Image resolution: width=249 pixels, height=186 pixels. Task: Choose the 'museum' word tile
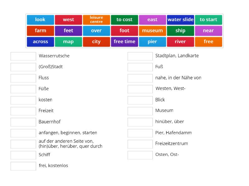(153, 31)
